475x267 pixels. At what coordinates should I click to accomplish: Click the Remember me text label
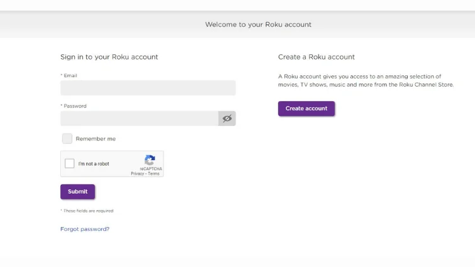[x=96, y=139]
